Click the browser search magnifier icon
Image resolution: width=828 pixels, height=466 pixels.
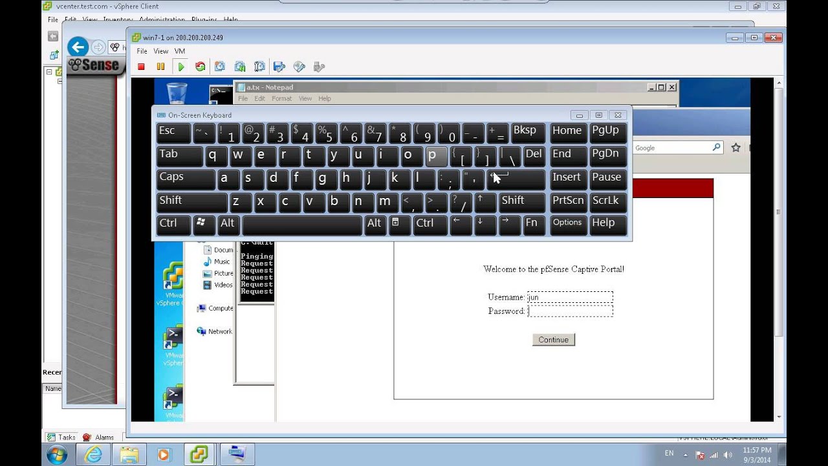pyautogui.click(x=716, y=148)
